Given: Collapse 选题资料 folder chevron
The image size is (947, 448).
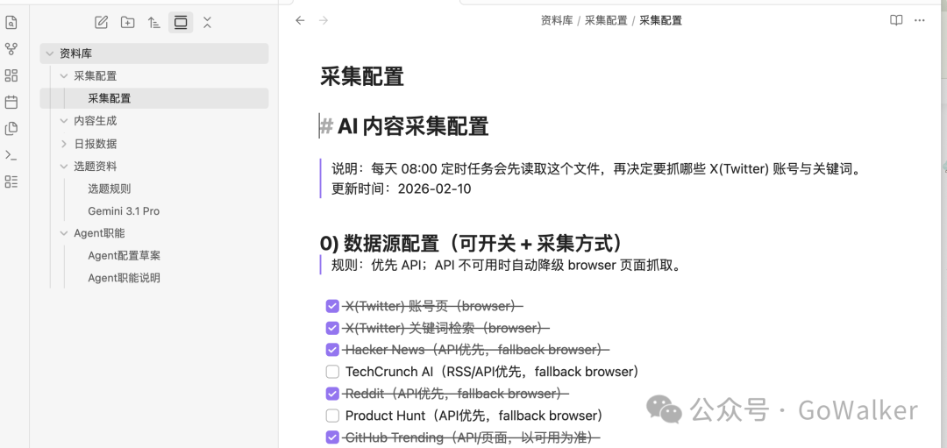Looking at the screenshot, I should (63, 166).
